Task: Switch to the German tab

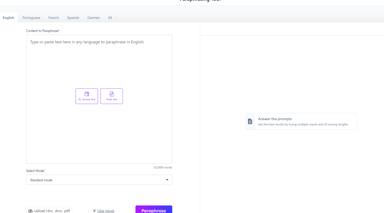Action: [x=93, y=18]
